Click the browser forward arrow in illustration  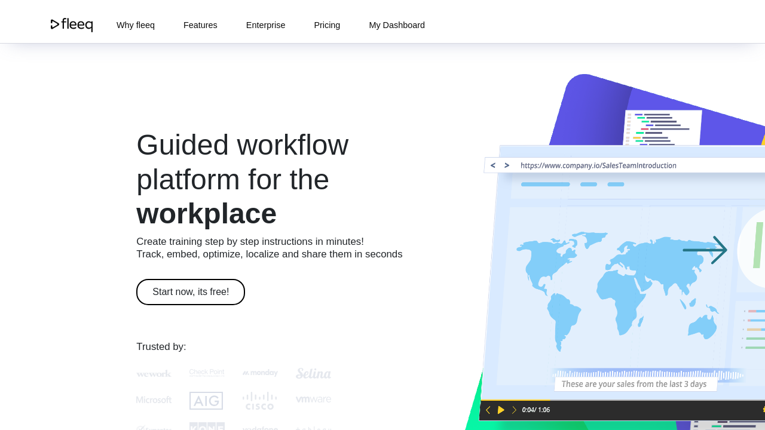click(x=507, y=165)
